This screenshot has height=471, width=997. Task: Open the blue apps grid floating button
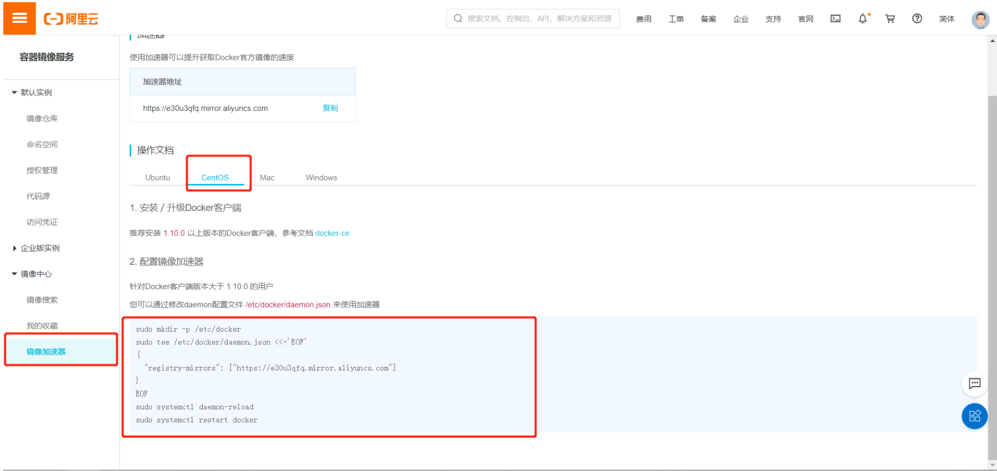pyautogui.click(x=975, y=416)
